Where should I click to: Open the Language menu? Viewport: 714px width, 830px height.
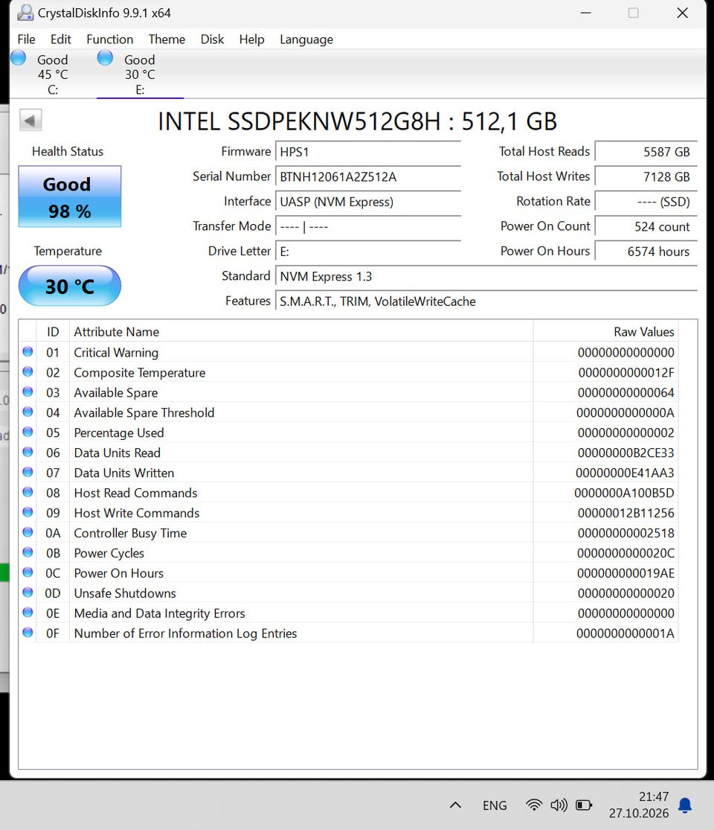306,39
